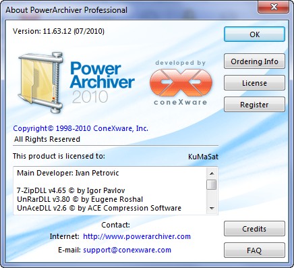The image size is (294, 268).
Task: Select the 'Main Developer: Ivan Petrovic' line
Action: pos(68,173)
